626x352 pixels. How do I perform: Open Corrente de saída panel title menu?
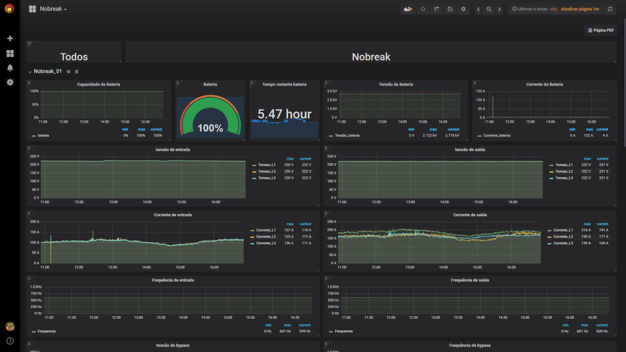pos(470,215)
